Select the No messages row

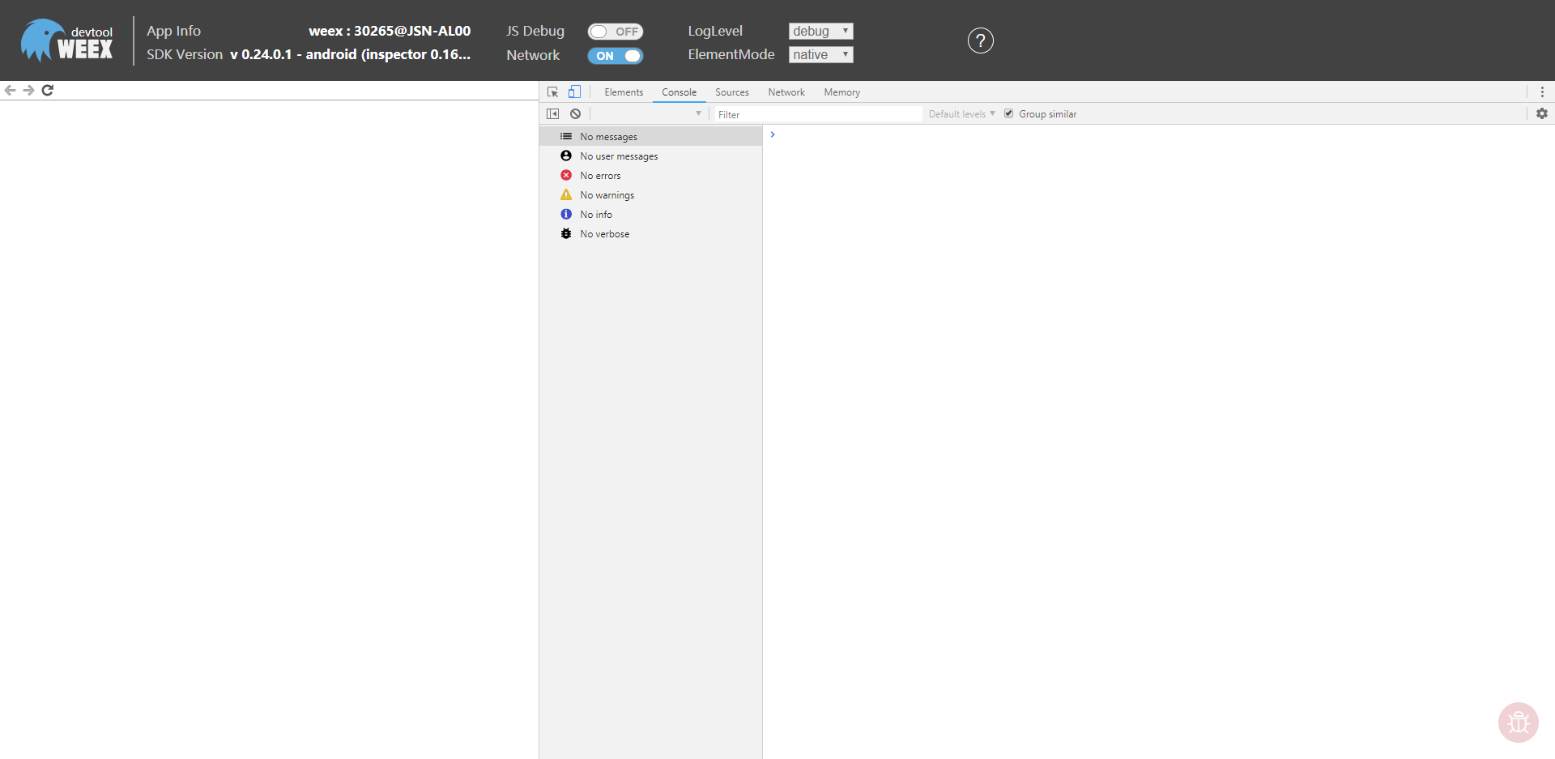point(651,136)
